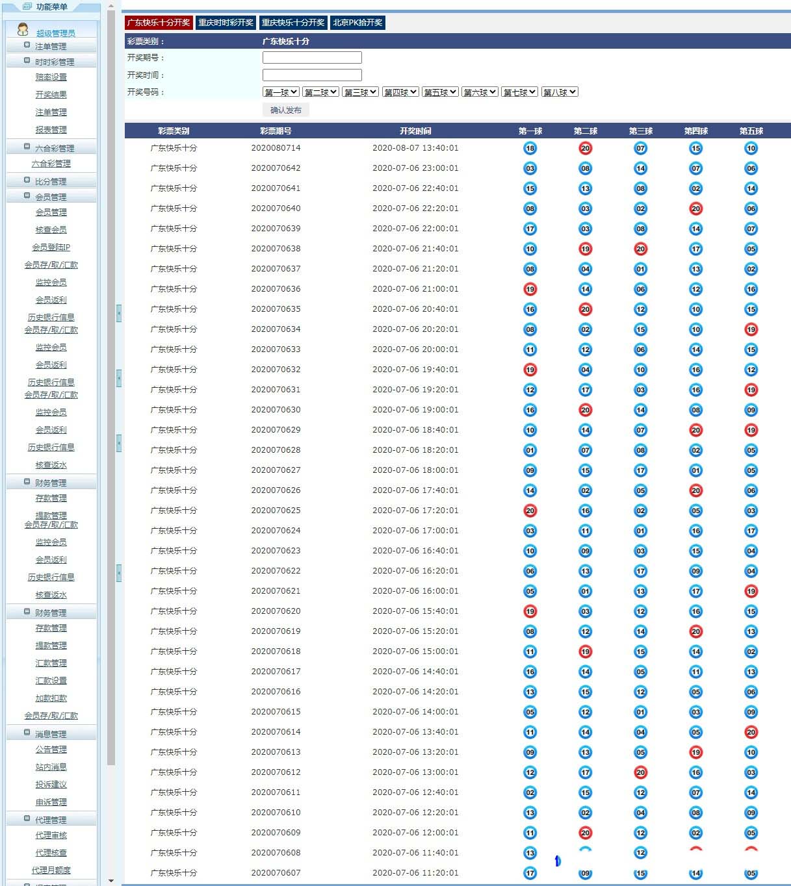Image resolution: width=791 pixels, height=886 pixels.
Task: Click the sidebar vertical scrollbar thumb
Action: pyautogui.click(x=111, y=390)
